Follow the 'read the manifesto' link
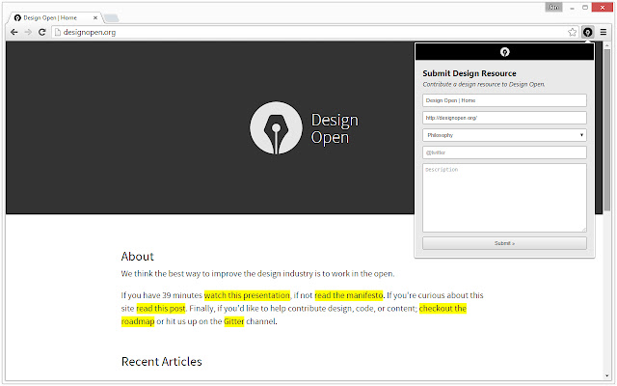 (x=349, y=295)
